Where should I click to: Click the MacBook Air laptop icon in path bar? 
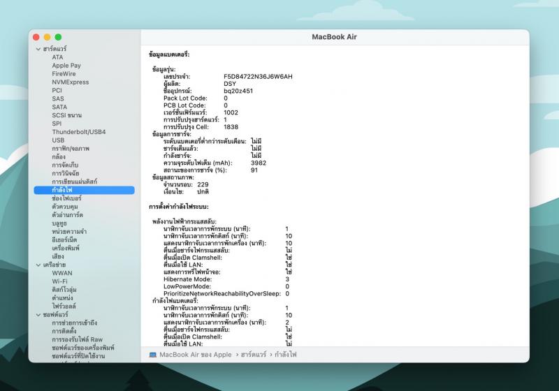(x=153, y=355)
